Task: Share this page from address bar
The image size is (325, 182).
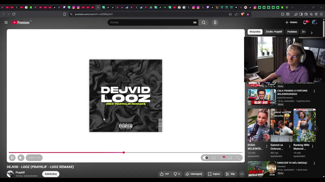Action: (236, 14)
